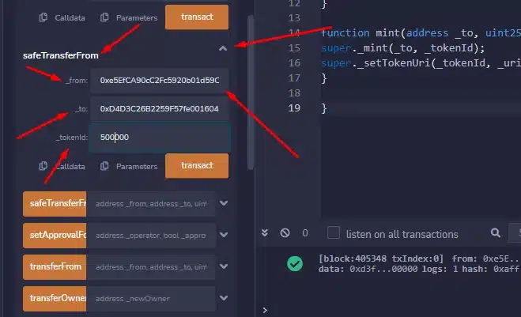The width and height of the screenshot is (521, 317).
Task: Click the _from address input field
Action: (x=160, y=81)
